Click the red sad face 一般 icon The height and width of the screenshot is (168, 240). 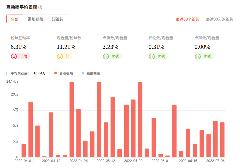click(x=14, y=56)
